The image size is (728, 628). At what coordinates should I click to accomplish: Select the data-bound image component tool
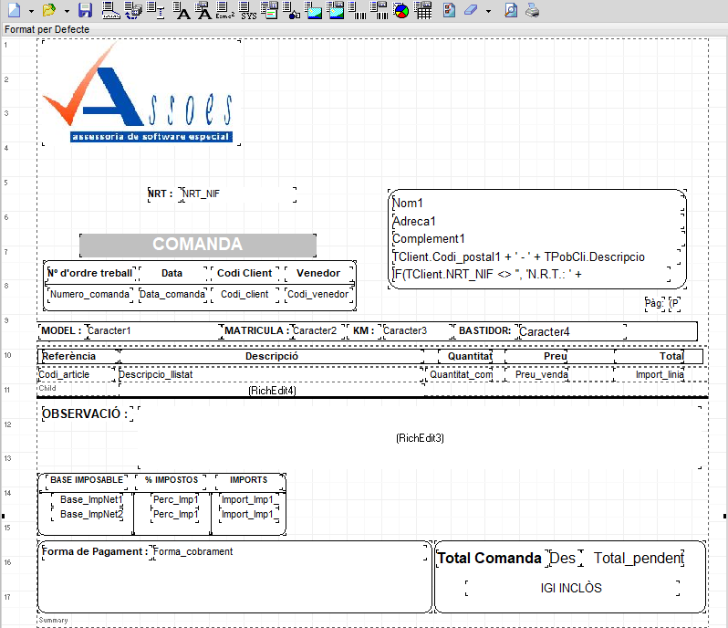point(336,10)
